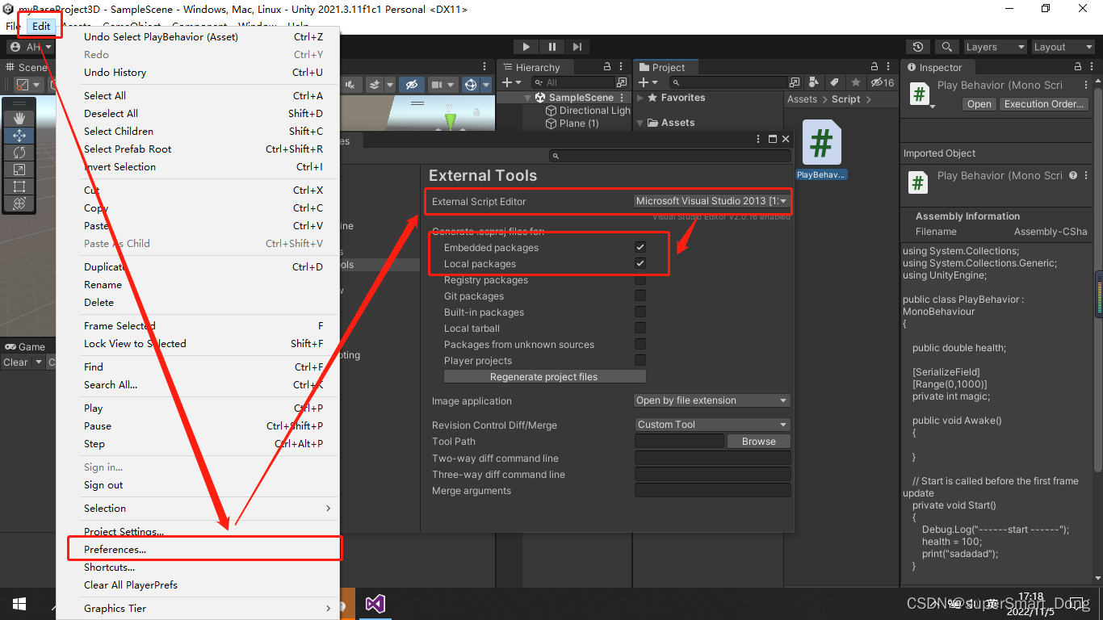This screenshot has height=620, width=1103.
Task: Choose Select All menu entry
Action: (198, 95)
